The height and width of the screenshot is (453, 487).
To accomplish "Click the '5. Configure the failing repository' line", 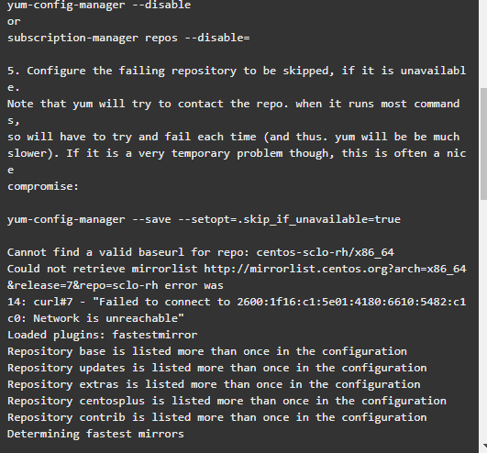I will pos(237,79).
